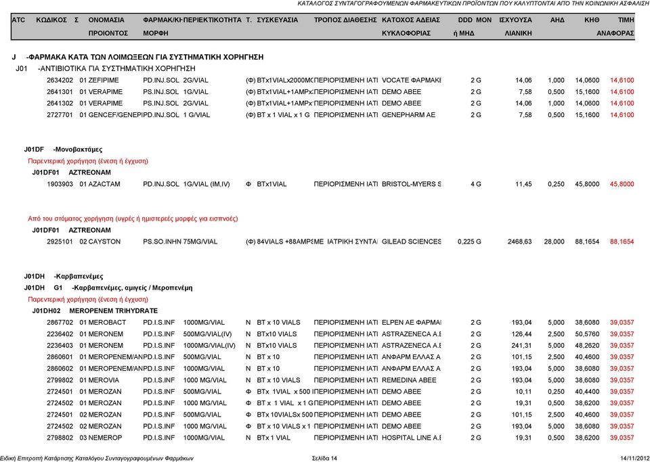Select the 50,5760 ΚΗΘ value
The image size is (650, 462).
coord(587,334)
